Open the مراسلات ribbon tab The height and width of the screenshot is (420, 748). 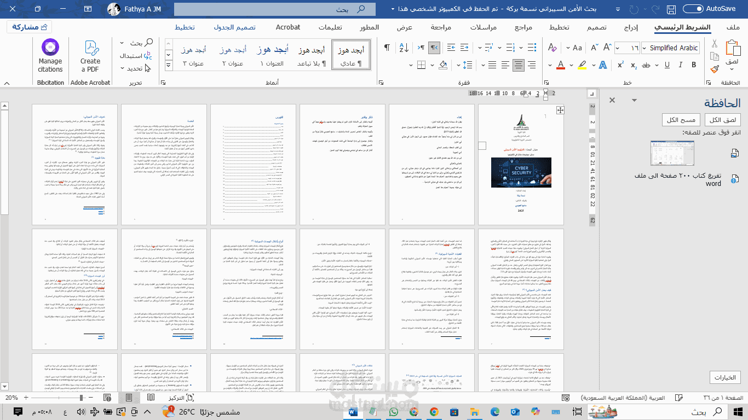click(x=484, y=27)
